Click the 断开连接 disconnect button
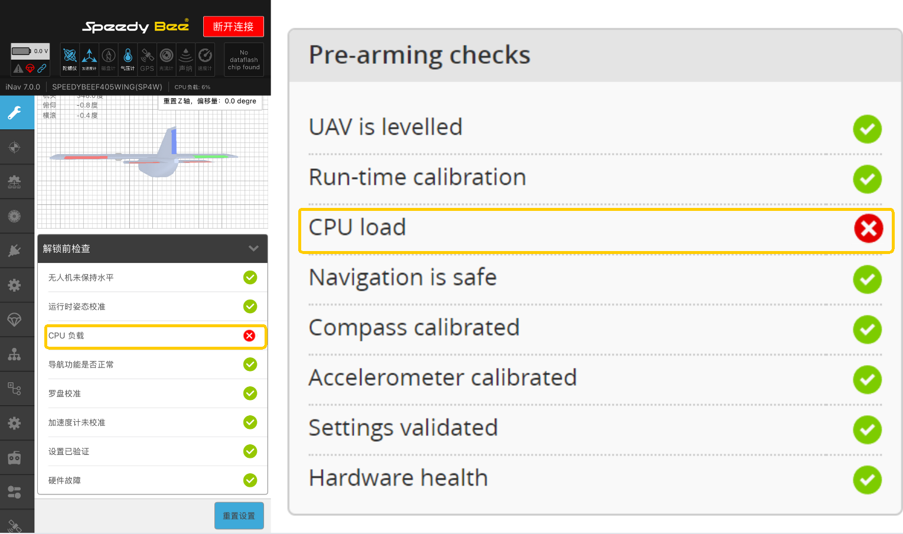The width and height of the screenshot is (903, 534). click(x=233, y=27)
